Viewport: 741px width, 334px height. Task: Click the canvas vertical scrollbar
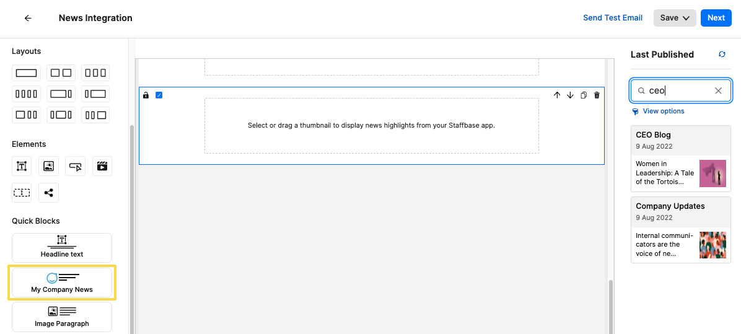(x=610, y=307)
